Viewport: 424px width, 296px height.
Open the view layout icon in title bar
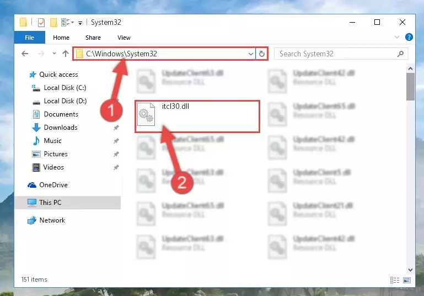65,23
